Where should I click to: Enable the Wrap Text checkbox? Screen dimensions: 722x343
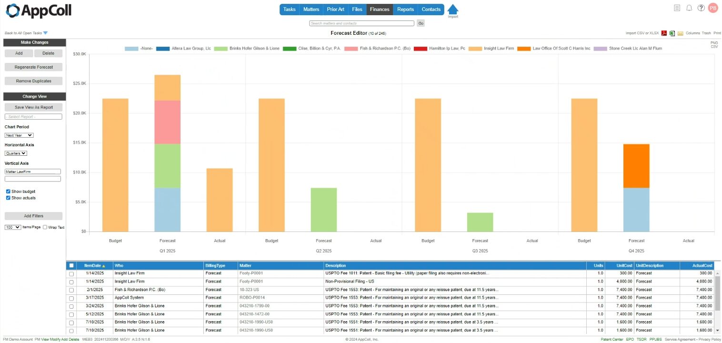tap(45, 228)
